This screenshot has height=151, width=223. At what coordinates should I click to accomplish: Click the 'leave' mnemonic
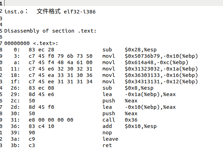coord(110,139)
